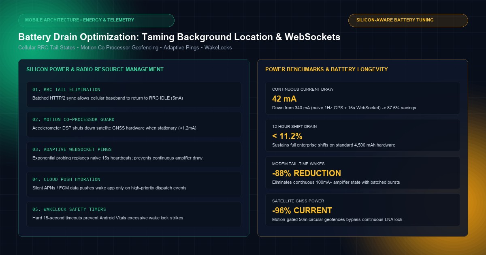The height and width of the screenshot is (255, 486).
Task: Click the 'Exponential probing replaces naive' description
Action: click(x=117, y=158)
